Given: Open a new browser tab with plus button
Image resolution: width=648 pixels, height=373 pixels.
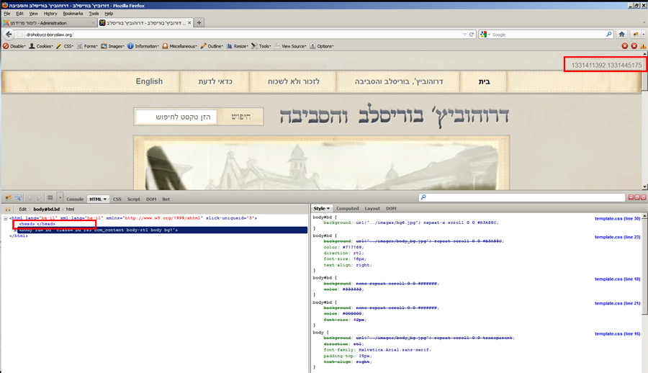Looking at the screenshot, I should (199, 23).
